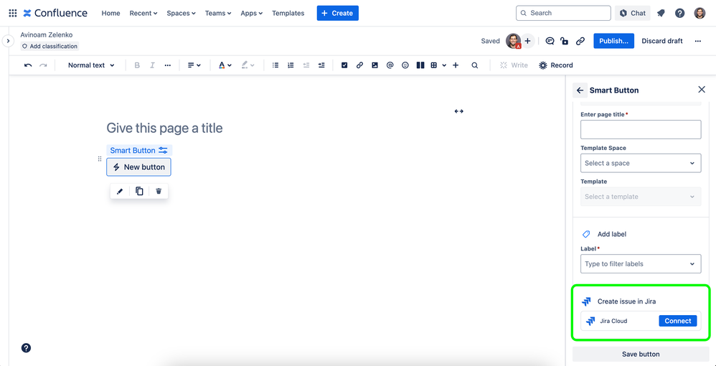Open page restrictions lock icon
716x366 pixels.
(565, 41)
